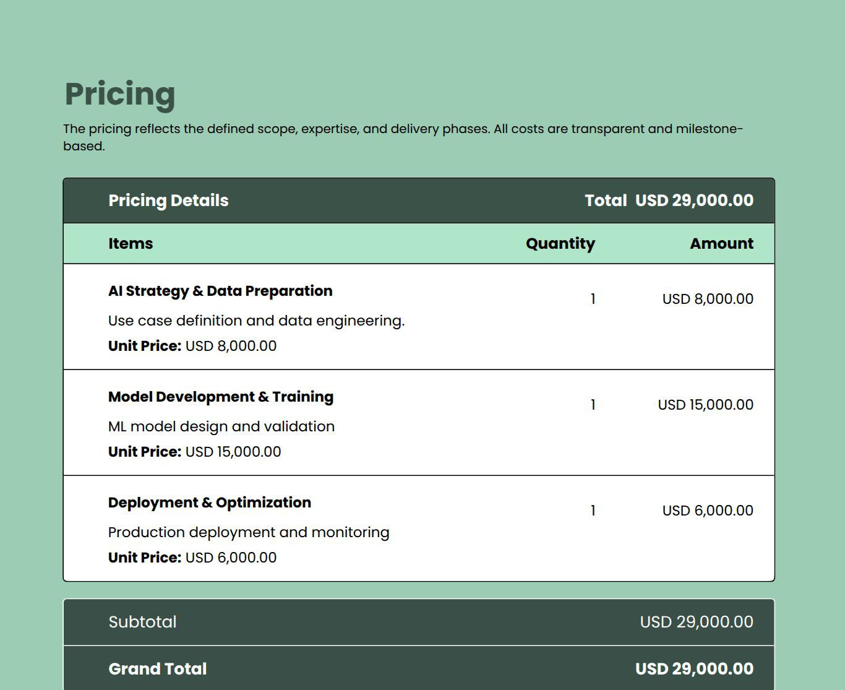Click the Subtotal row label
845x690 pixels.
click(142, 622)
